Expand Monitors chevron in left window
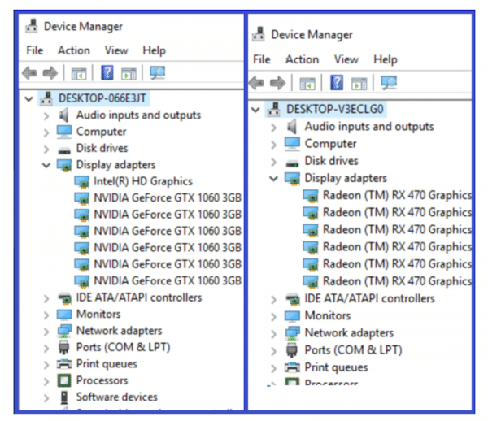This screenshot has height=421, width=488. pyautogui.click(x=46, y=315)
